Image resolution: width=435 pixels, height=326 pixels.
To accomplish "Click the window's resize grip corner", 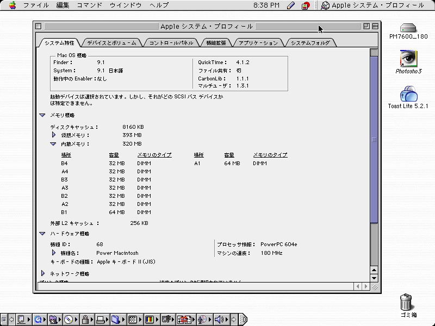I will [x=375, y=287].
